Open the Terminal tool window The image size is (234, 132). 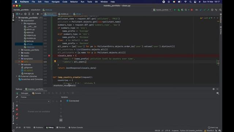[61, 128]
